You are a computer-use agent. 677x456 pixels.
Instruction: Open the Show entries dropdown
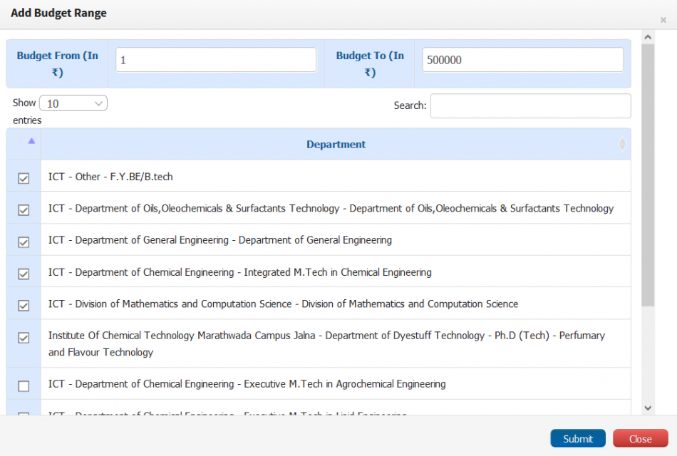pos(73,103)
